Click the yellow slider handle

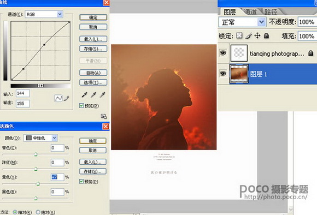(38, 183)
